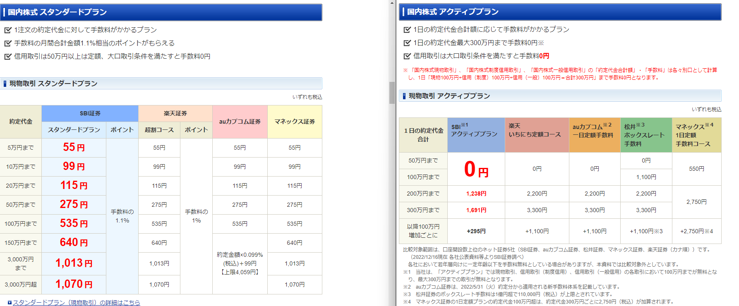Click the red 115円 SBI fee value

point(74,185)
